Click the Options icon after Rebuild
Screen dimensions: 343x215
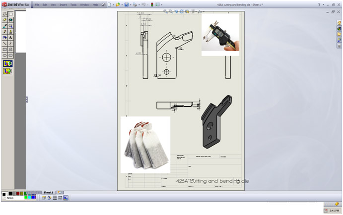(x=157, y=4)
